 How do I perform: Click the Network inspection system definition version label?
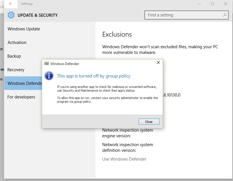coord(128,148)
